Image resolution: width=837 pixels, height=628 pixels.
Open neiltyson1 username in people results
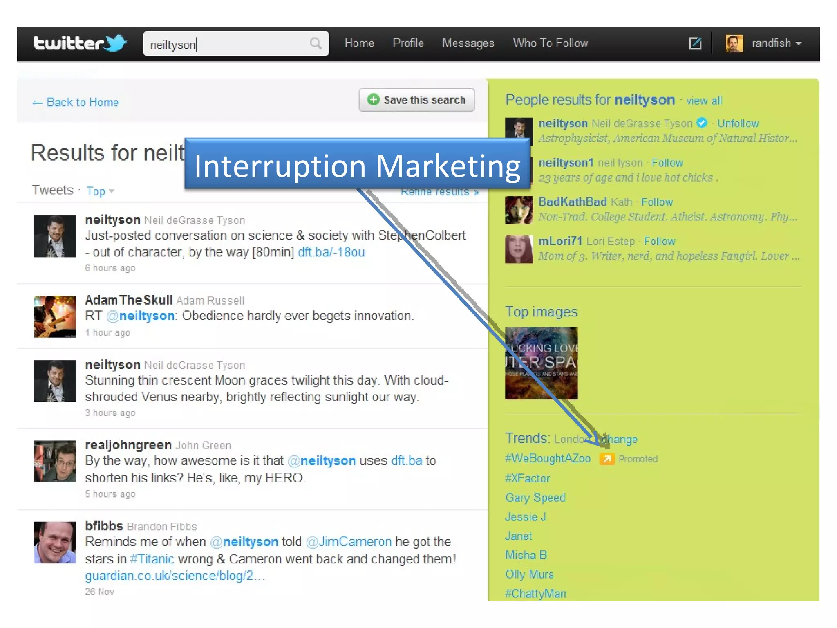pyautogui.click(x=566, y=163)
